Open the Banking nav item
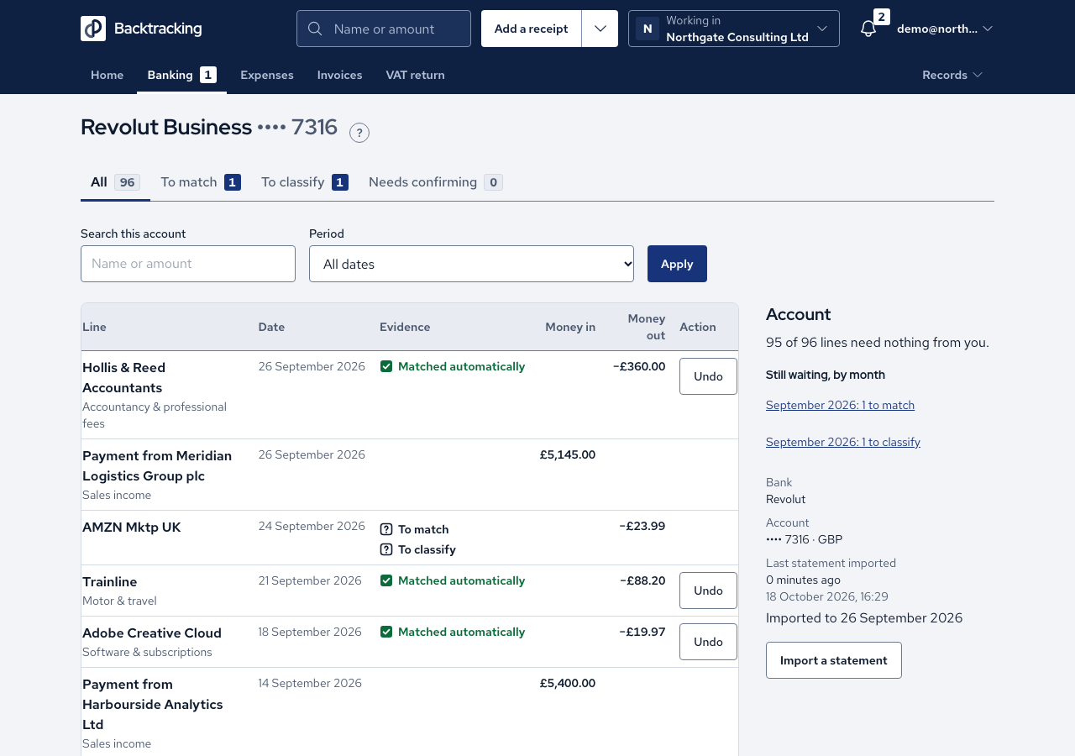Image resolution: width=1075 pixels, height=756 pixels. coord(181,75)
